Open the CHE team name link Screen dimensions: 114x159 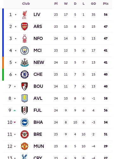pyautogui.click(x=38, y=74)
